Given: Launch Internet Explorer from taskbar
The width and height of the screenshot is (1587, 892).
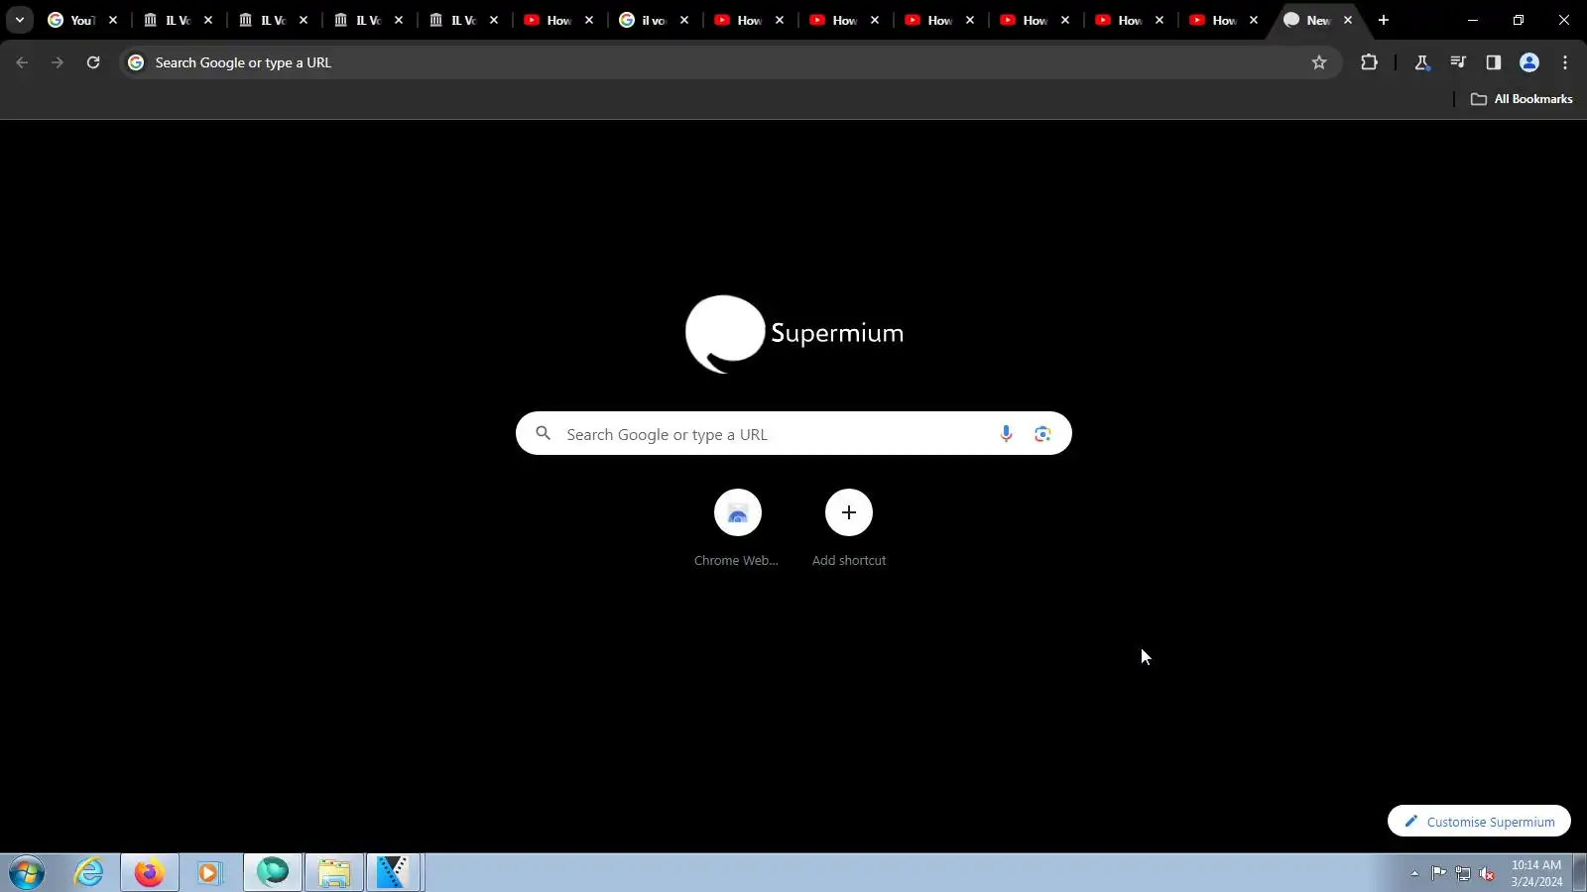Looking at the screenshot, I should tap(89, 873).
